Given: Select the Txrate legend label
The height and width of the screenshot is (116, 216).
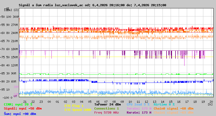Looking at the screenshot, I should (139, 108).
